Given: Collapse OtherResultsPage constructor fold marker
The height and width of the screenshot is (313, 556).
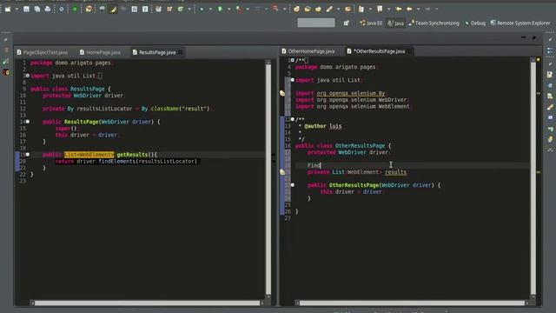Looking at the screenshot, I should pos(293,185).
